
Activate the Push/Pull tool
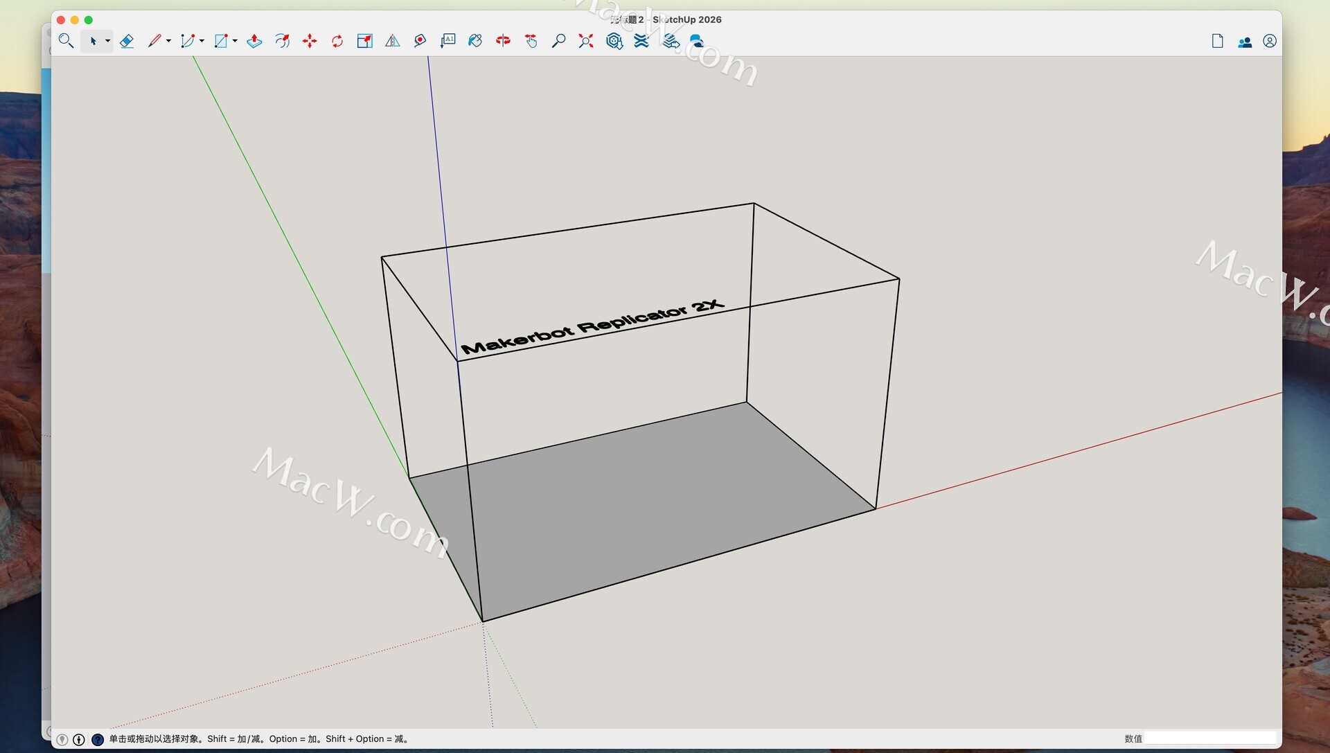click(x=254, y=41)
